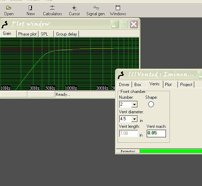Click the 10Hz axis label on the plot
This screenshot has height=186, width=202.
[x=5, y=88]
